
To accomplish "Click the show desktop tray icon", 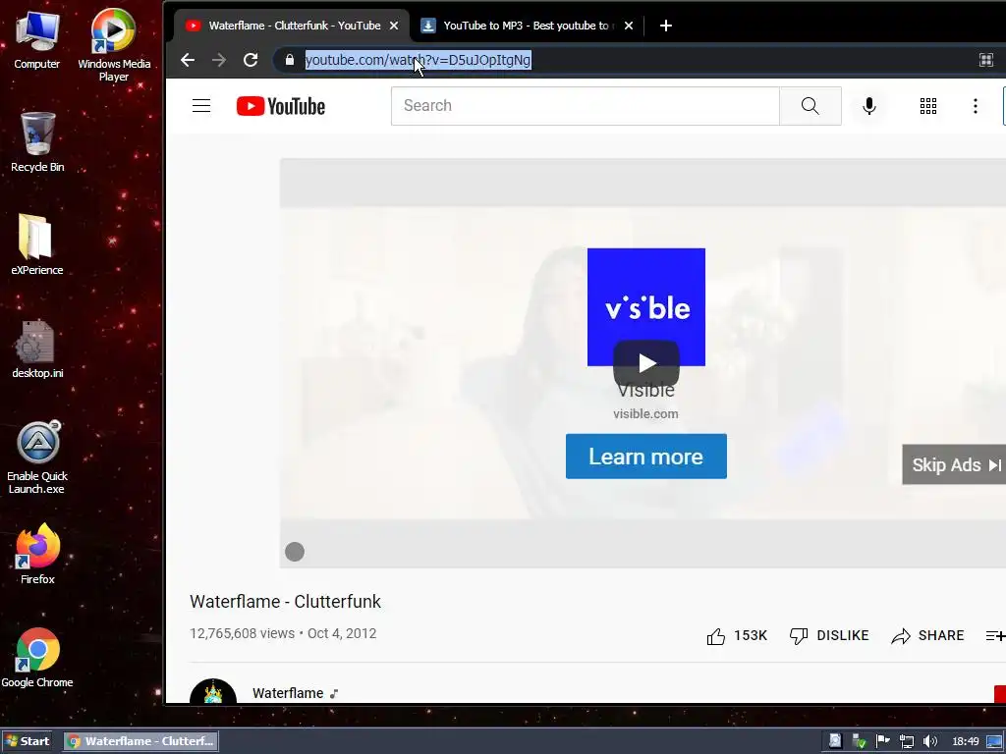I will [x=994, y=741].
